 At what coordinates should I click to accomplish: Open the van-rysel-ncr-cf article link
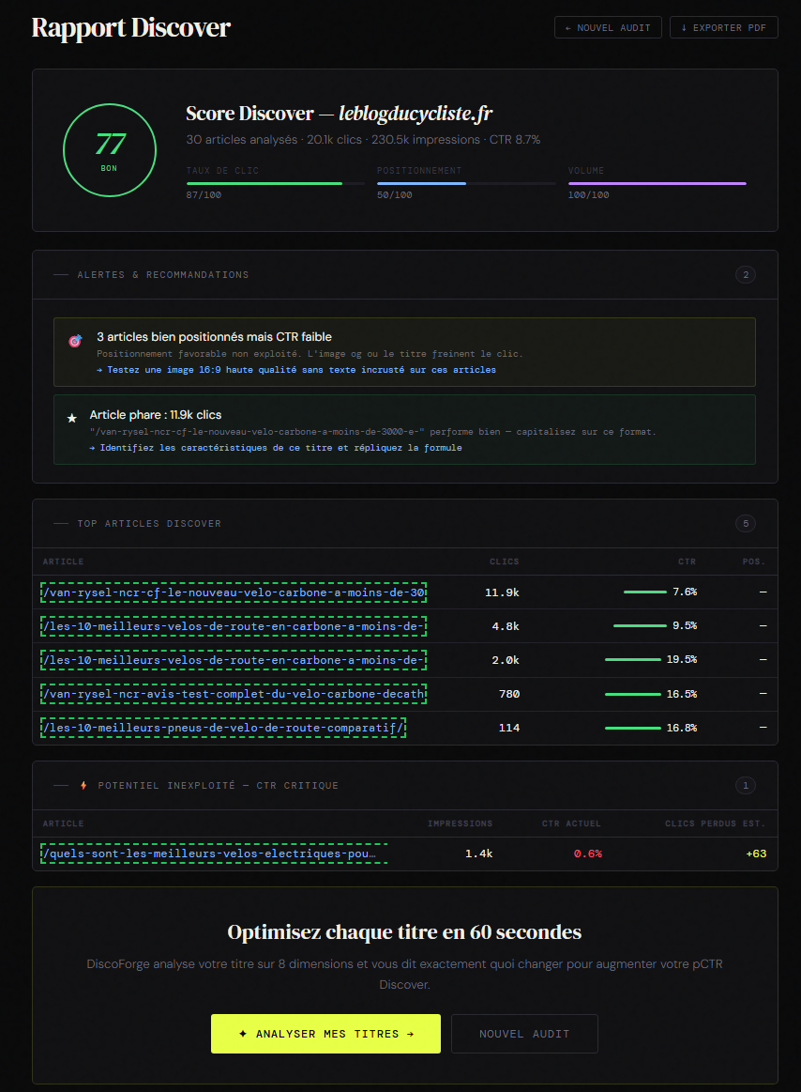234,592
